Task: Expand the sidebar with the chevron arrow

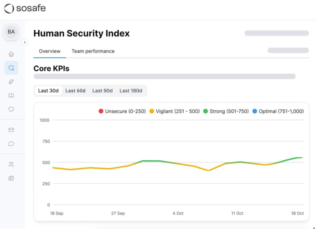Action: (x=25, y=42)
